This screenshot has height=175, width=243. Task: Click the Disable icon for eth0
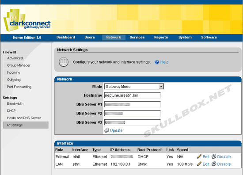[x=214, y=156]
